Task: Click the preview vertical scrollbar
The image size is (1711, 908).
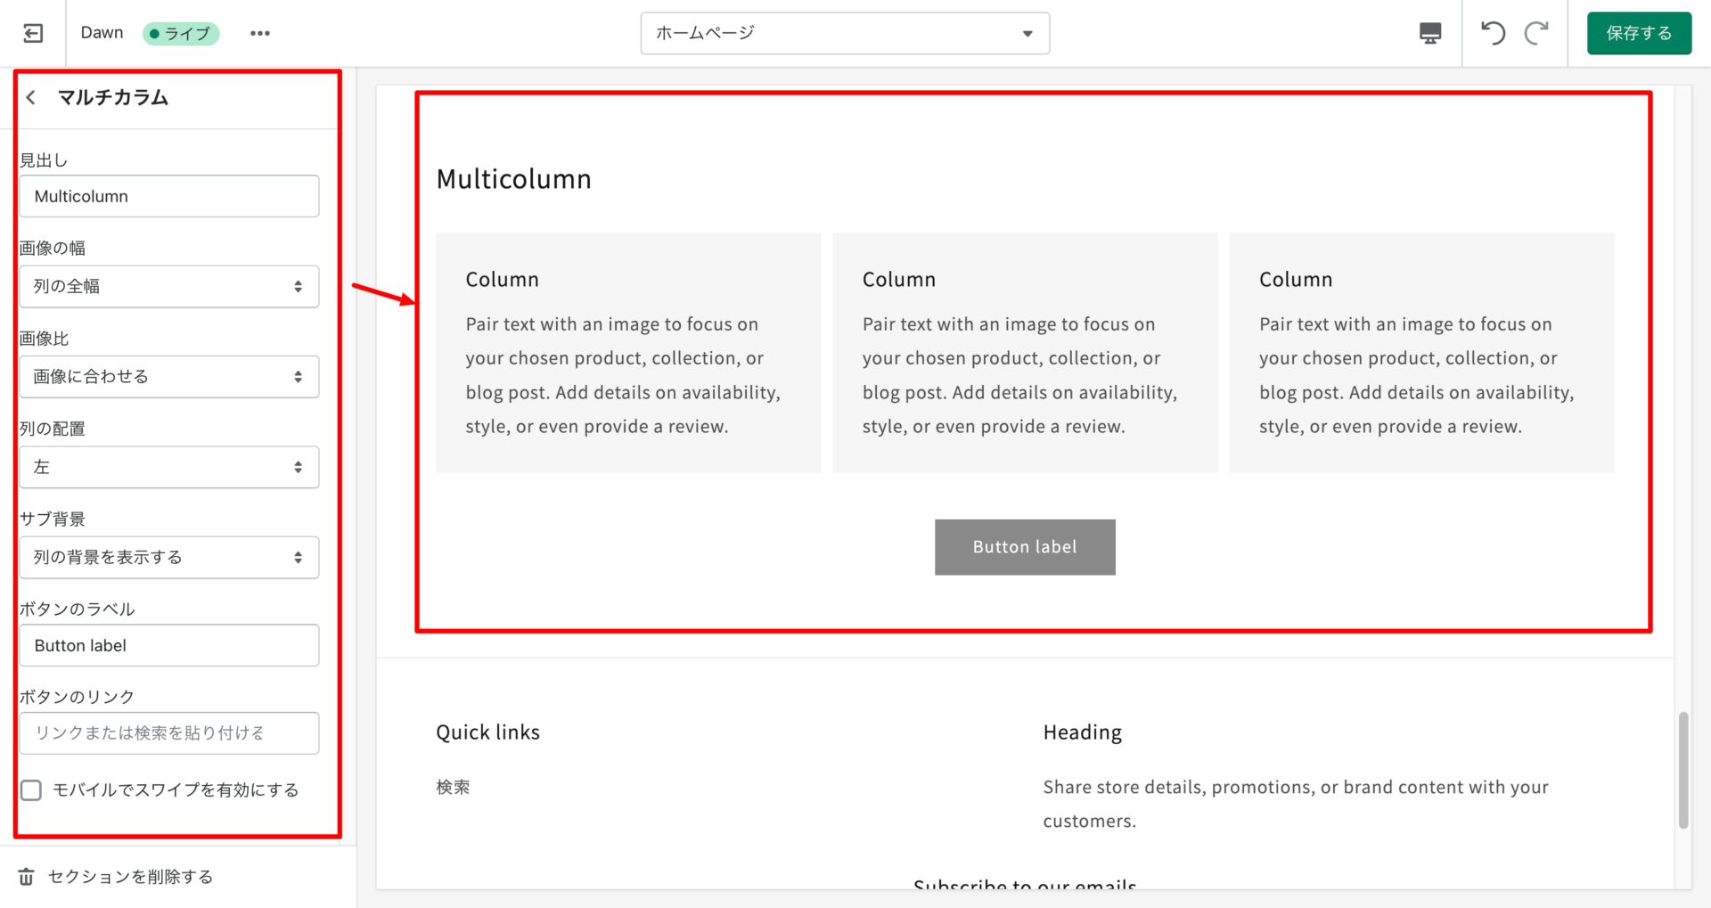Action: point(1682,771)
